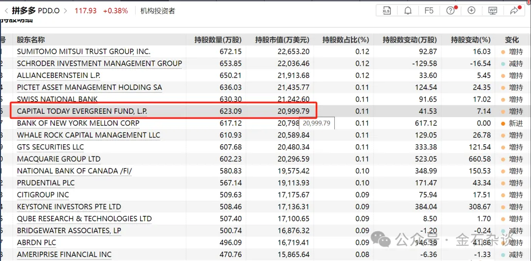The height and width of the screenshot is (261, 531).
Task: Open QUBE RESEARCH & TECHNOLOGIES LTD link
Action: point(85,219)
